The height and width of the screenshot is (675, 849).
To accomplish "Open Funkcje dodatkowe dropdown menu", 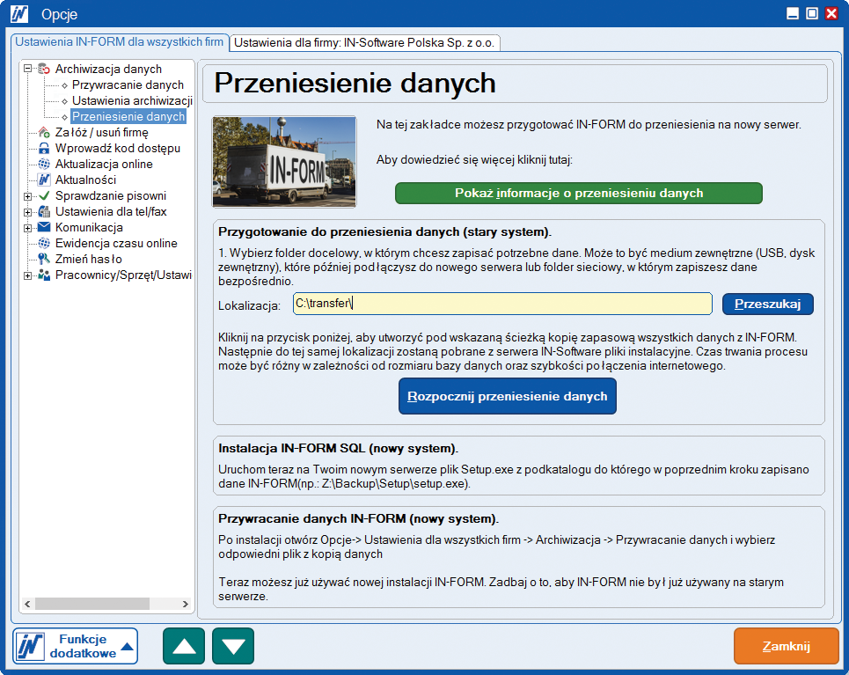I will (77, 646).
